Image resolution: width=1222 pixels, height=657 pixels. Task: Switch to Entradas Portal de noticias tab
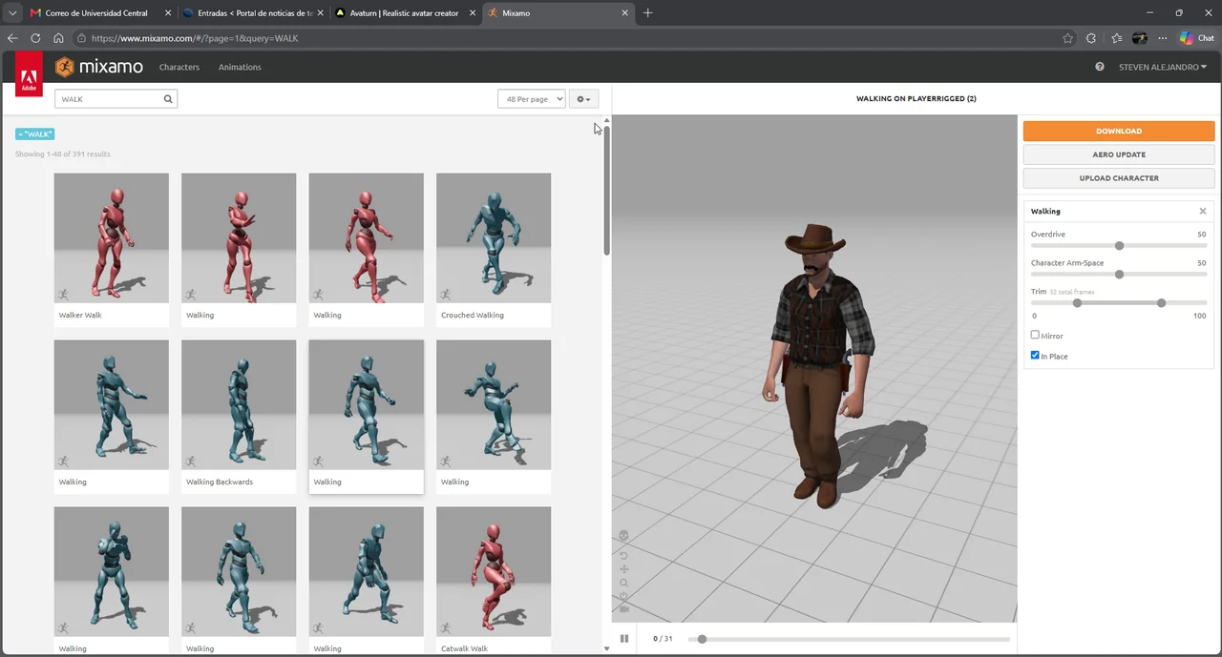pyautogui.click(x=254, y=13)
